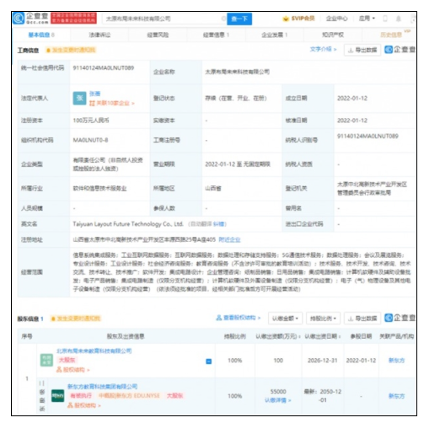Switch to 企业发展 tab

coord(274,35)
